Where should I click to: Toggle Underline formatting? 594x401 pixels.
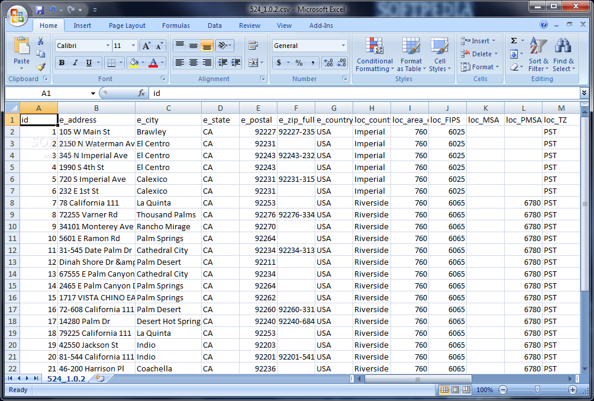tap(89, 63)
